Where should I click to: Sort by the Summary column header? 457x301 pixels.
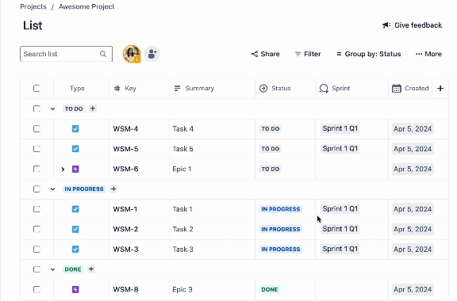coord(200,88)
